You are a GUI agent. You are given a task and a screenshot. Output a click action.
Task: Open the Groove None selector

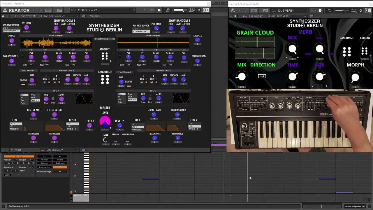22,171
